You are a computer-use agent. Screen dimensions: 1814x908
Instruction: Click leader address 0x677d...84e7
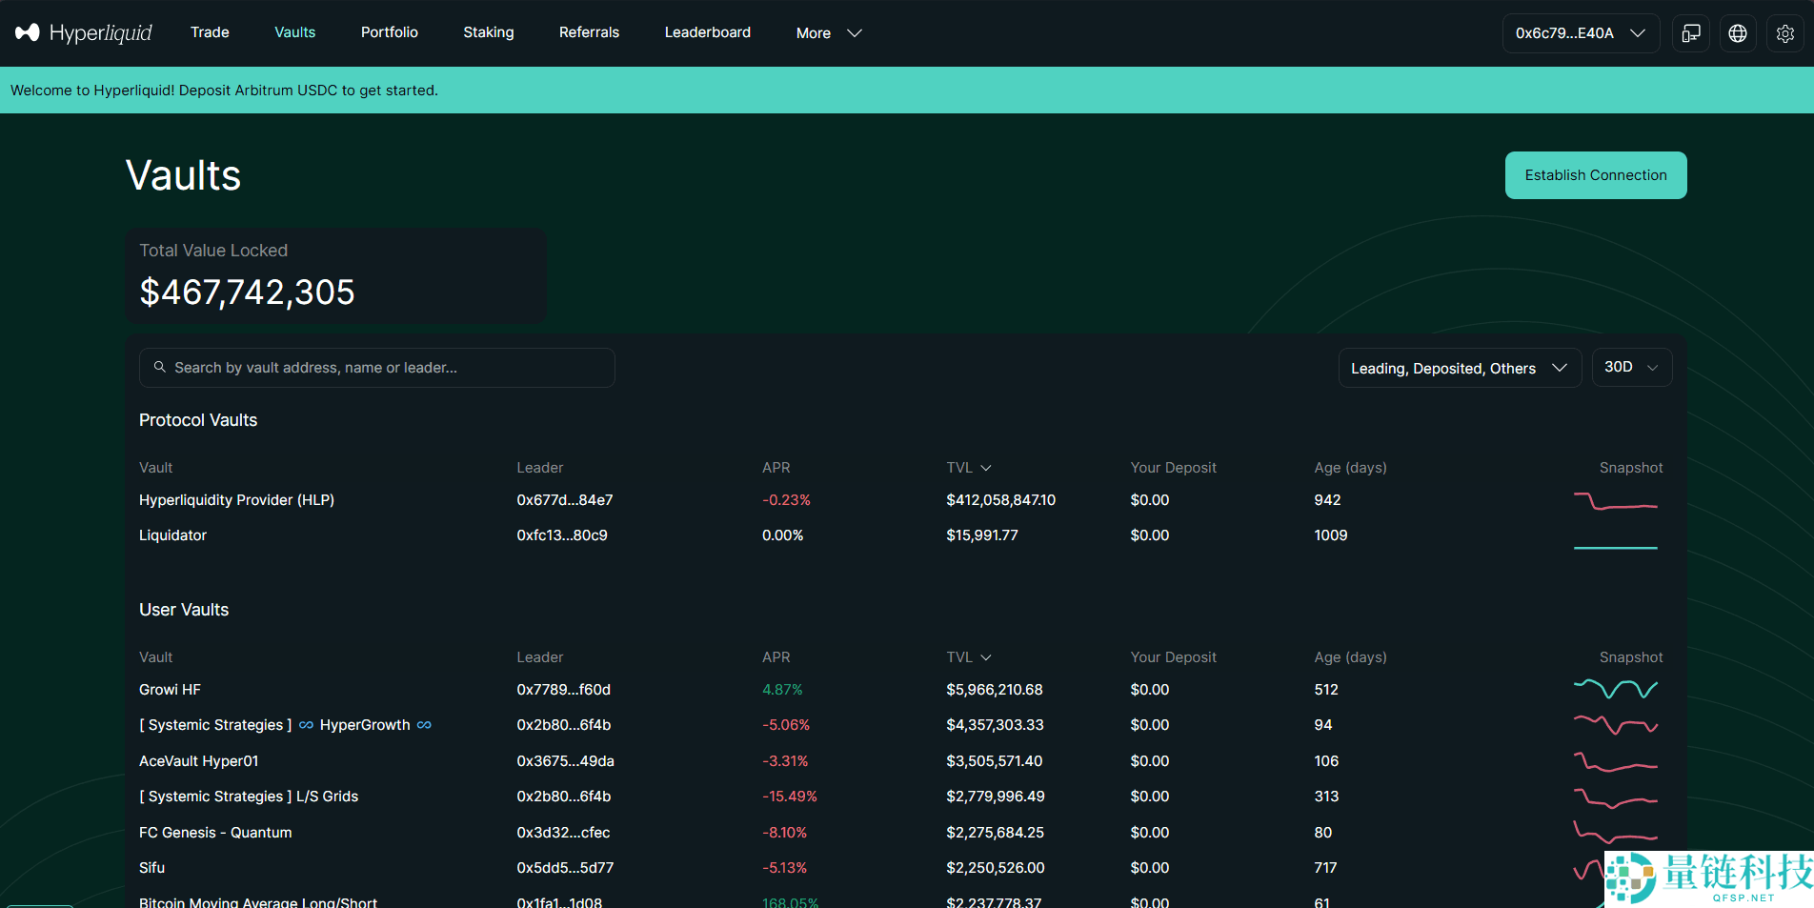click(x=564, y=500)
